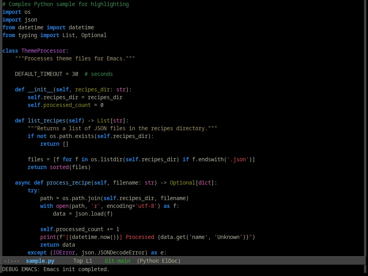Click 'os.path.join' call

81,198
